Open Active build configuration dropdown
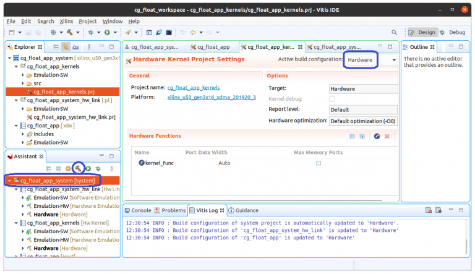475x274 pixels. (370, 59)
